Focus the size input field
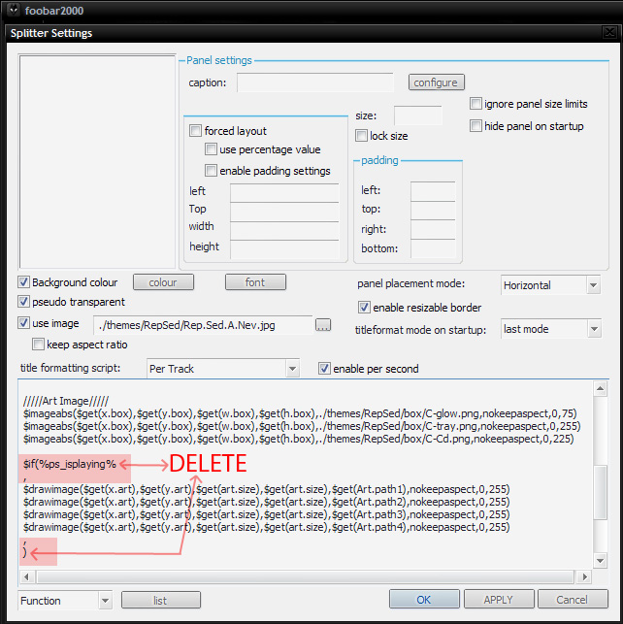This screenshot has width=623, height=624. [417, 115]
